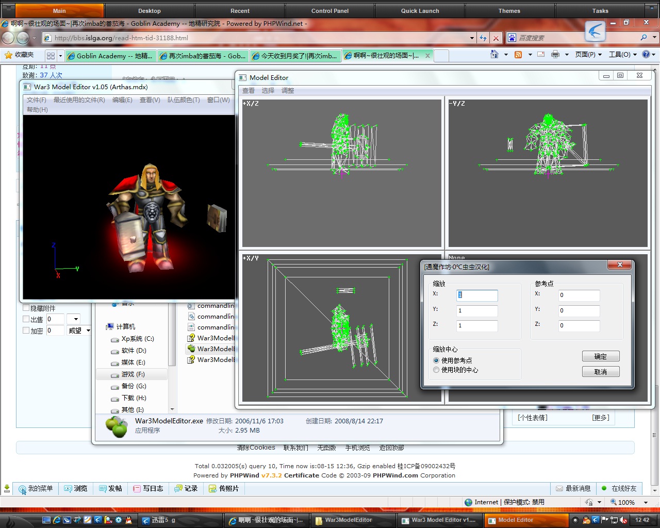Open the dropdown next to 出售 value
This screenshot has width=660, height=528.
(x=76, y=319)
